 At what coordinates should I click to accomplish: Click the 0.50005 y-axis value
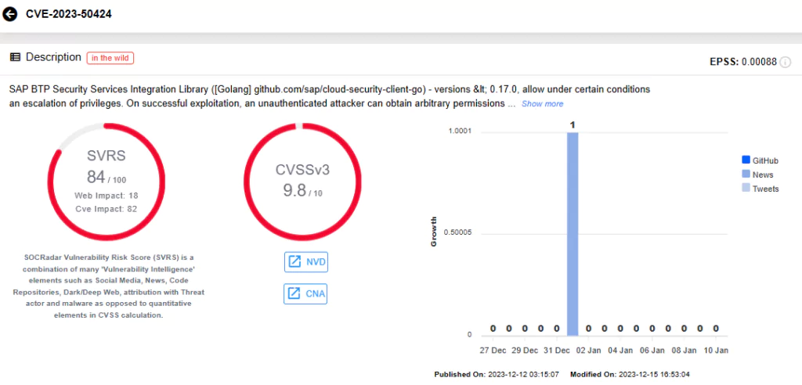457,233
